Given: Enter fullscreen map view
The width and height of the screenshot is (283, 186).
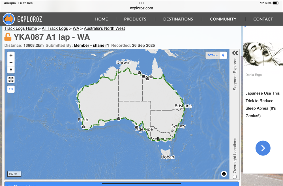Looking at the screenshot, I should coord(11,80).
